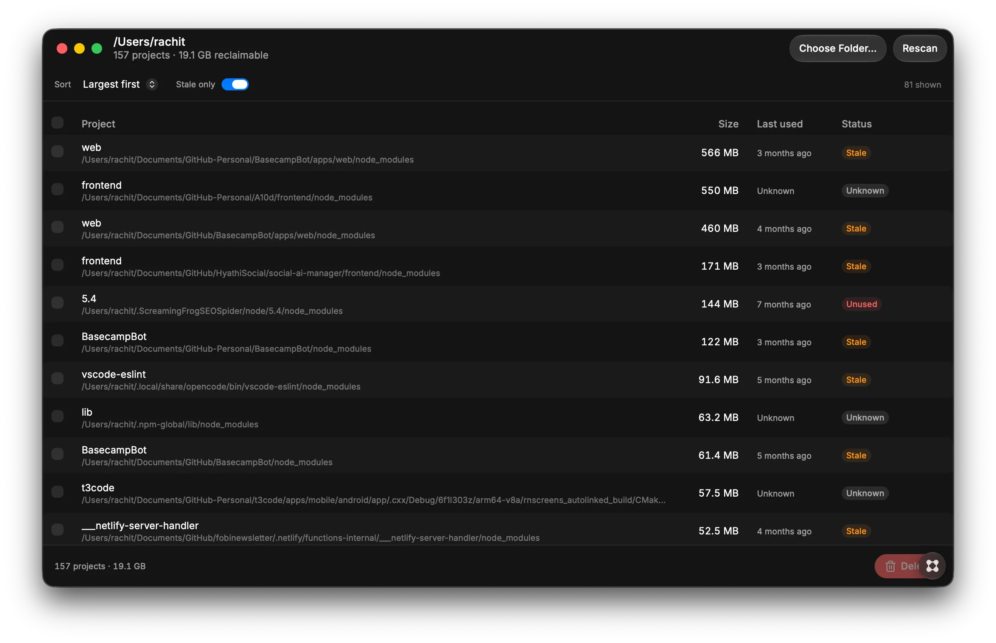Rescan the current folder
The height and width of the screenshot is (643, 996).
click(919, 48)
